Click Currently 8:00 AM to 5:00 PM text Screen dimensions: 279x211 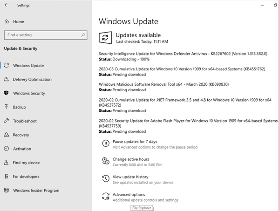[x=137, y=165]
